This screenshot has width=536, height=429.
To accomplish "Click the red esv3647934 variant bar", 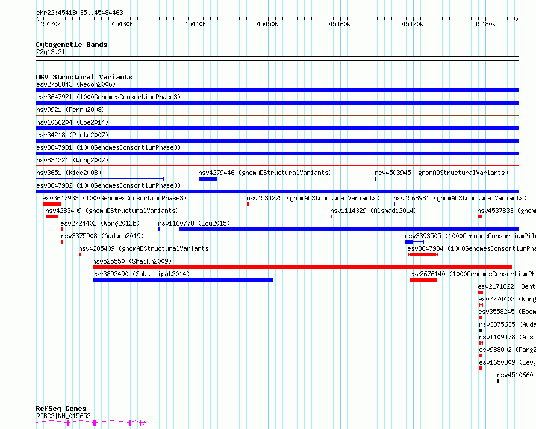I will pos(423,255).
